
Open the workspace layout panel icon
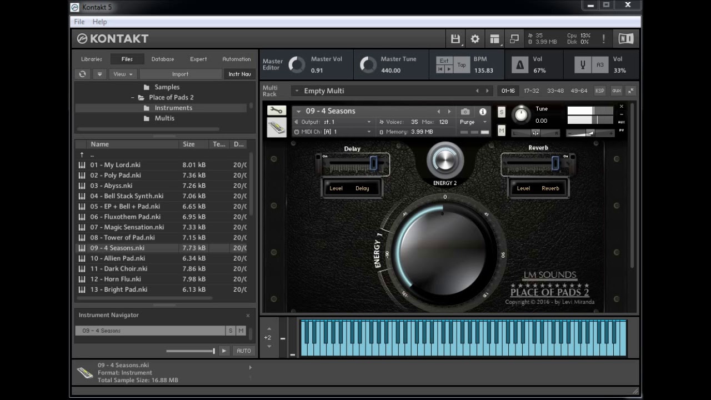(494, 39)
